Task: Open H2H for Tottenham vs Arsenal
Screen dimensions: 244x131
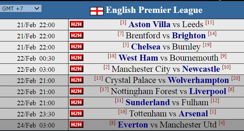Action: tap(76, 114)
